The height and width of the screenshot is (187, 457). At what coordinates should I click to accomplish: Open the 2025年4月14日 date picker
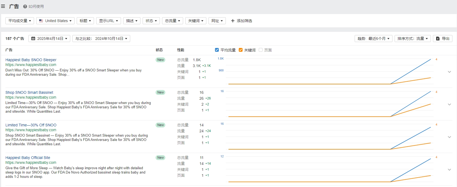pos(49,39)
